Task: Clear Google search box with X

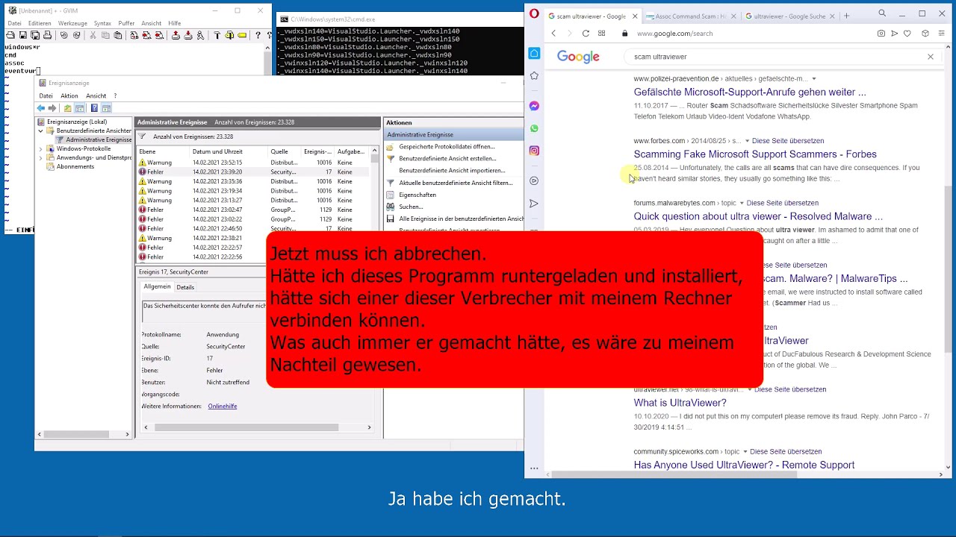Action: 931,57
